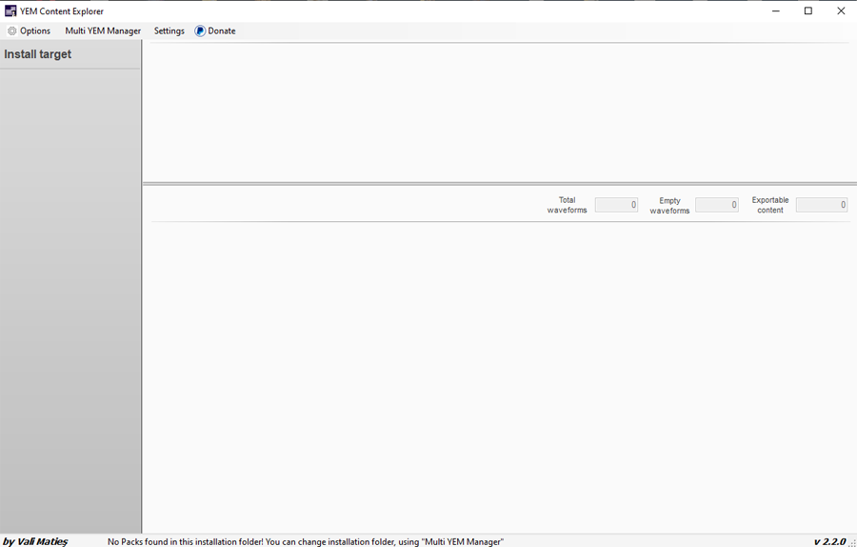This screenshot has width=857, height=547.
Task: Click the YEM Content Explorer title bar icon
Action: [x=10, y=10]
